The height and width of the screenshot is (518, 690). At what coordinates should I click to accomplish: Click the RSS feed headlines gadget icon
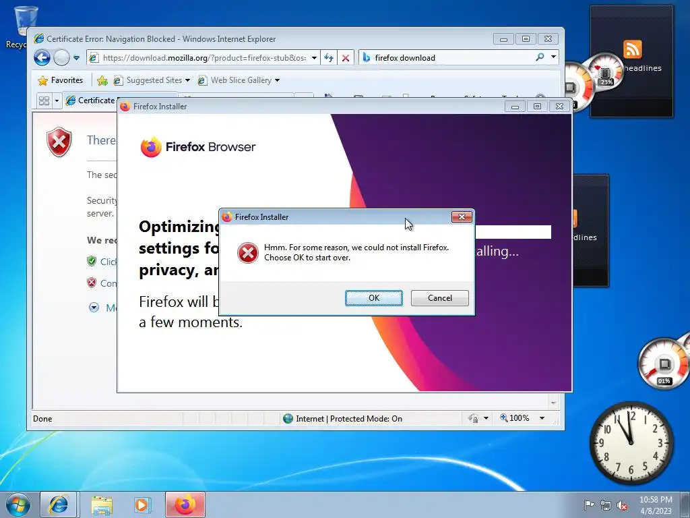pyautogui.click(x=632, y=49)
